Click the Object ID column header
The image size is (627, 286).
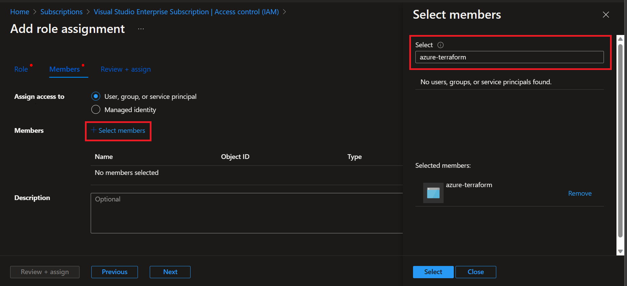pos(235,157)
